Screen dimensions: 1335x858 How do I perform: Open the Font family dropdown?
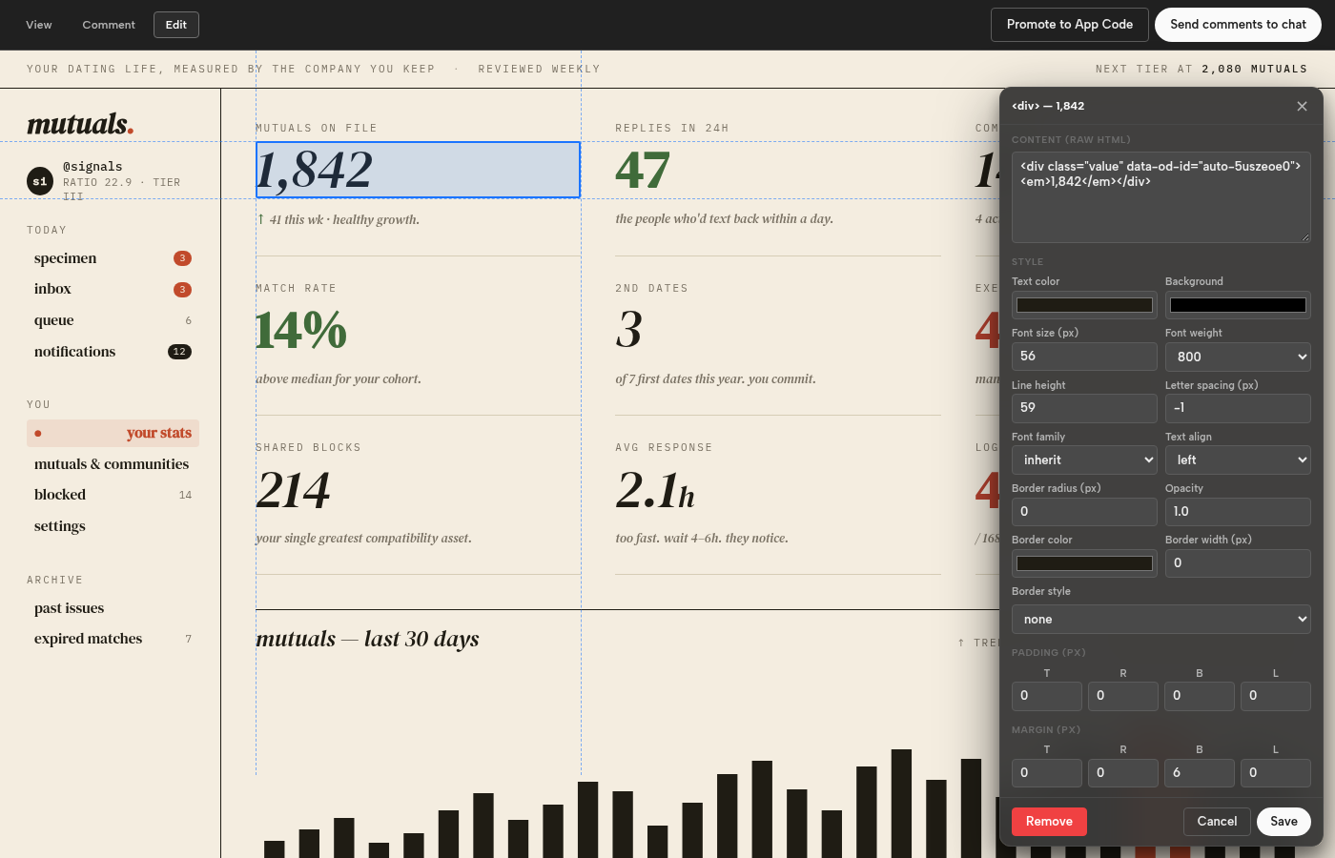(1084, 460)
